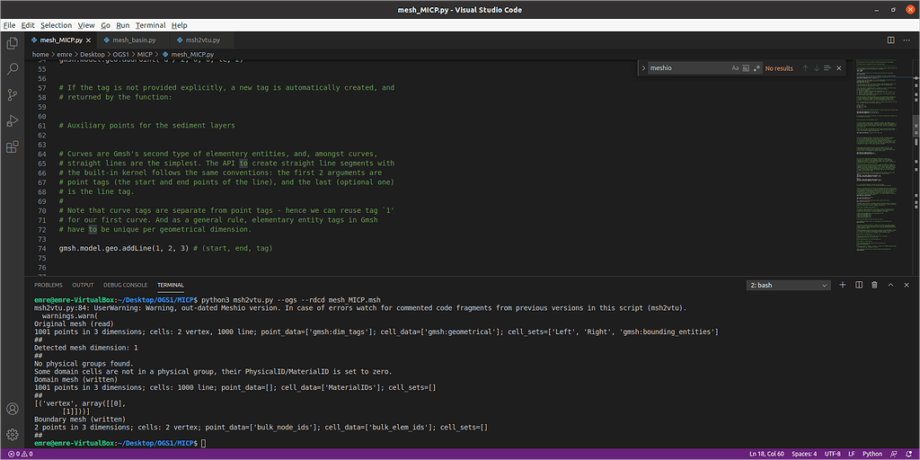Viewport: 920px width, 460px height.
Task: Open the Explorer view in activity bar
Action: [x=12, y=43]
